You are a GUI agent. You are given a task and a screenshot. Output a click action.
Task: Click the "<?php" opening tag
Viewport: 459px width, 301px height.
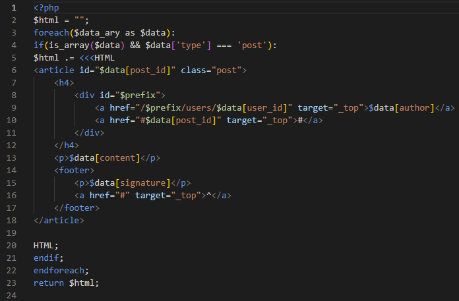(x=46, y=8)
